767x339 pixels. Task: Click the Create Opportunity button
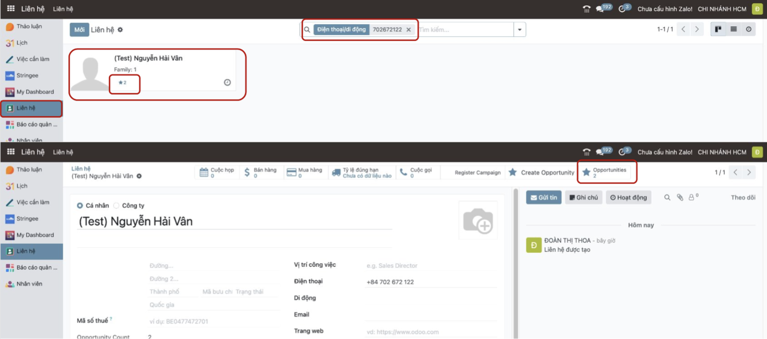tap(541, 172)
